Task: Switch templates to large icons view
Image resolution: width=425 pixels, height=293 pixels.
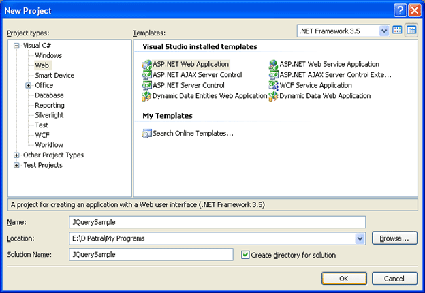Action: [x=397, y=30]
